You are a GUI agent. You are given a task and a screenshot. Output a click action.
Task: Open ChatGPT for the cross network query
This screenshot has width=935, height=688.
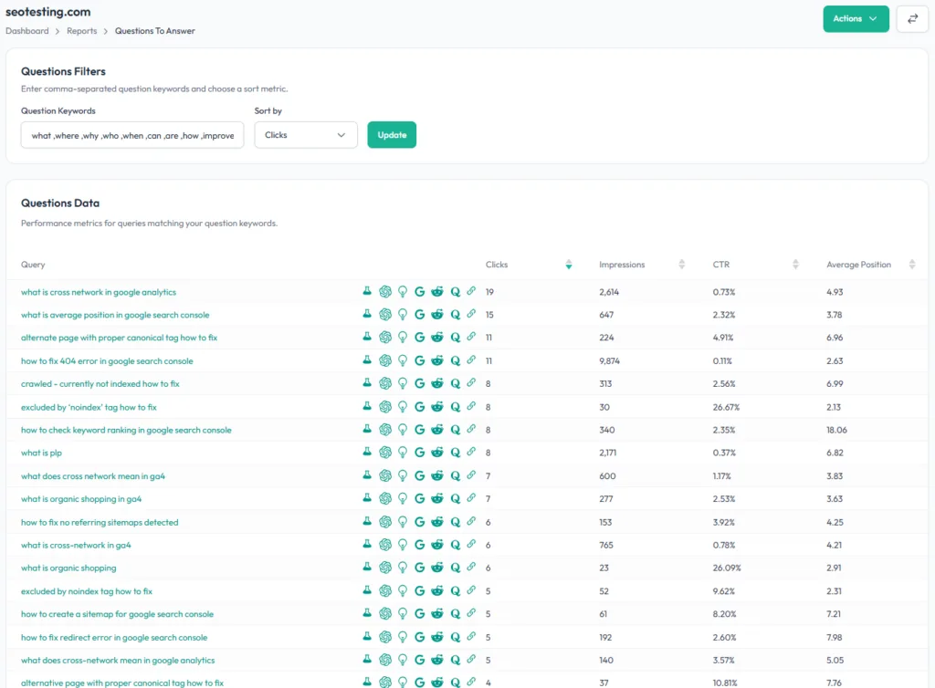pyautogui.click(x=385, y=291)
